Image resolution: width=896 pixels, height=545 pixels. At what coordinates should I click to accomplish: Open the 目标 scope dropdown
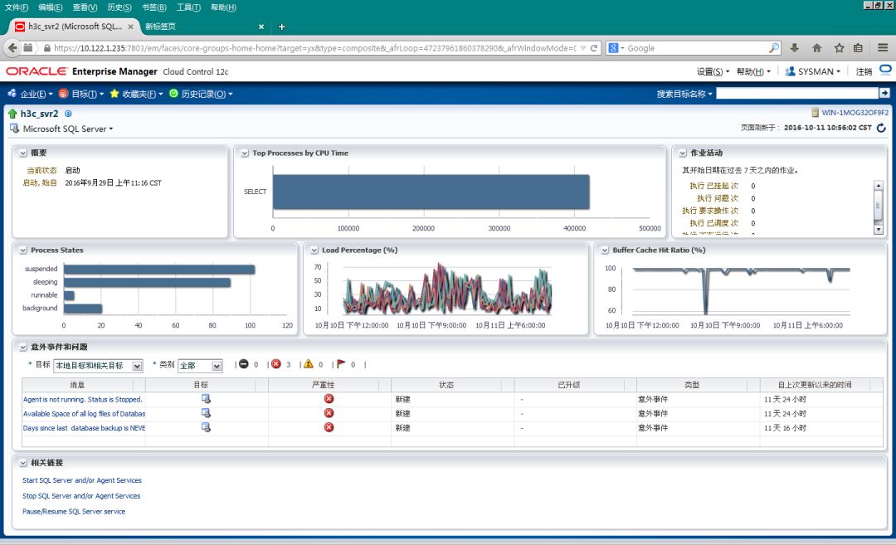pos(98,366)
